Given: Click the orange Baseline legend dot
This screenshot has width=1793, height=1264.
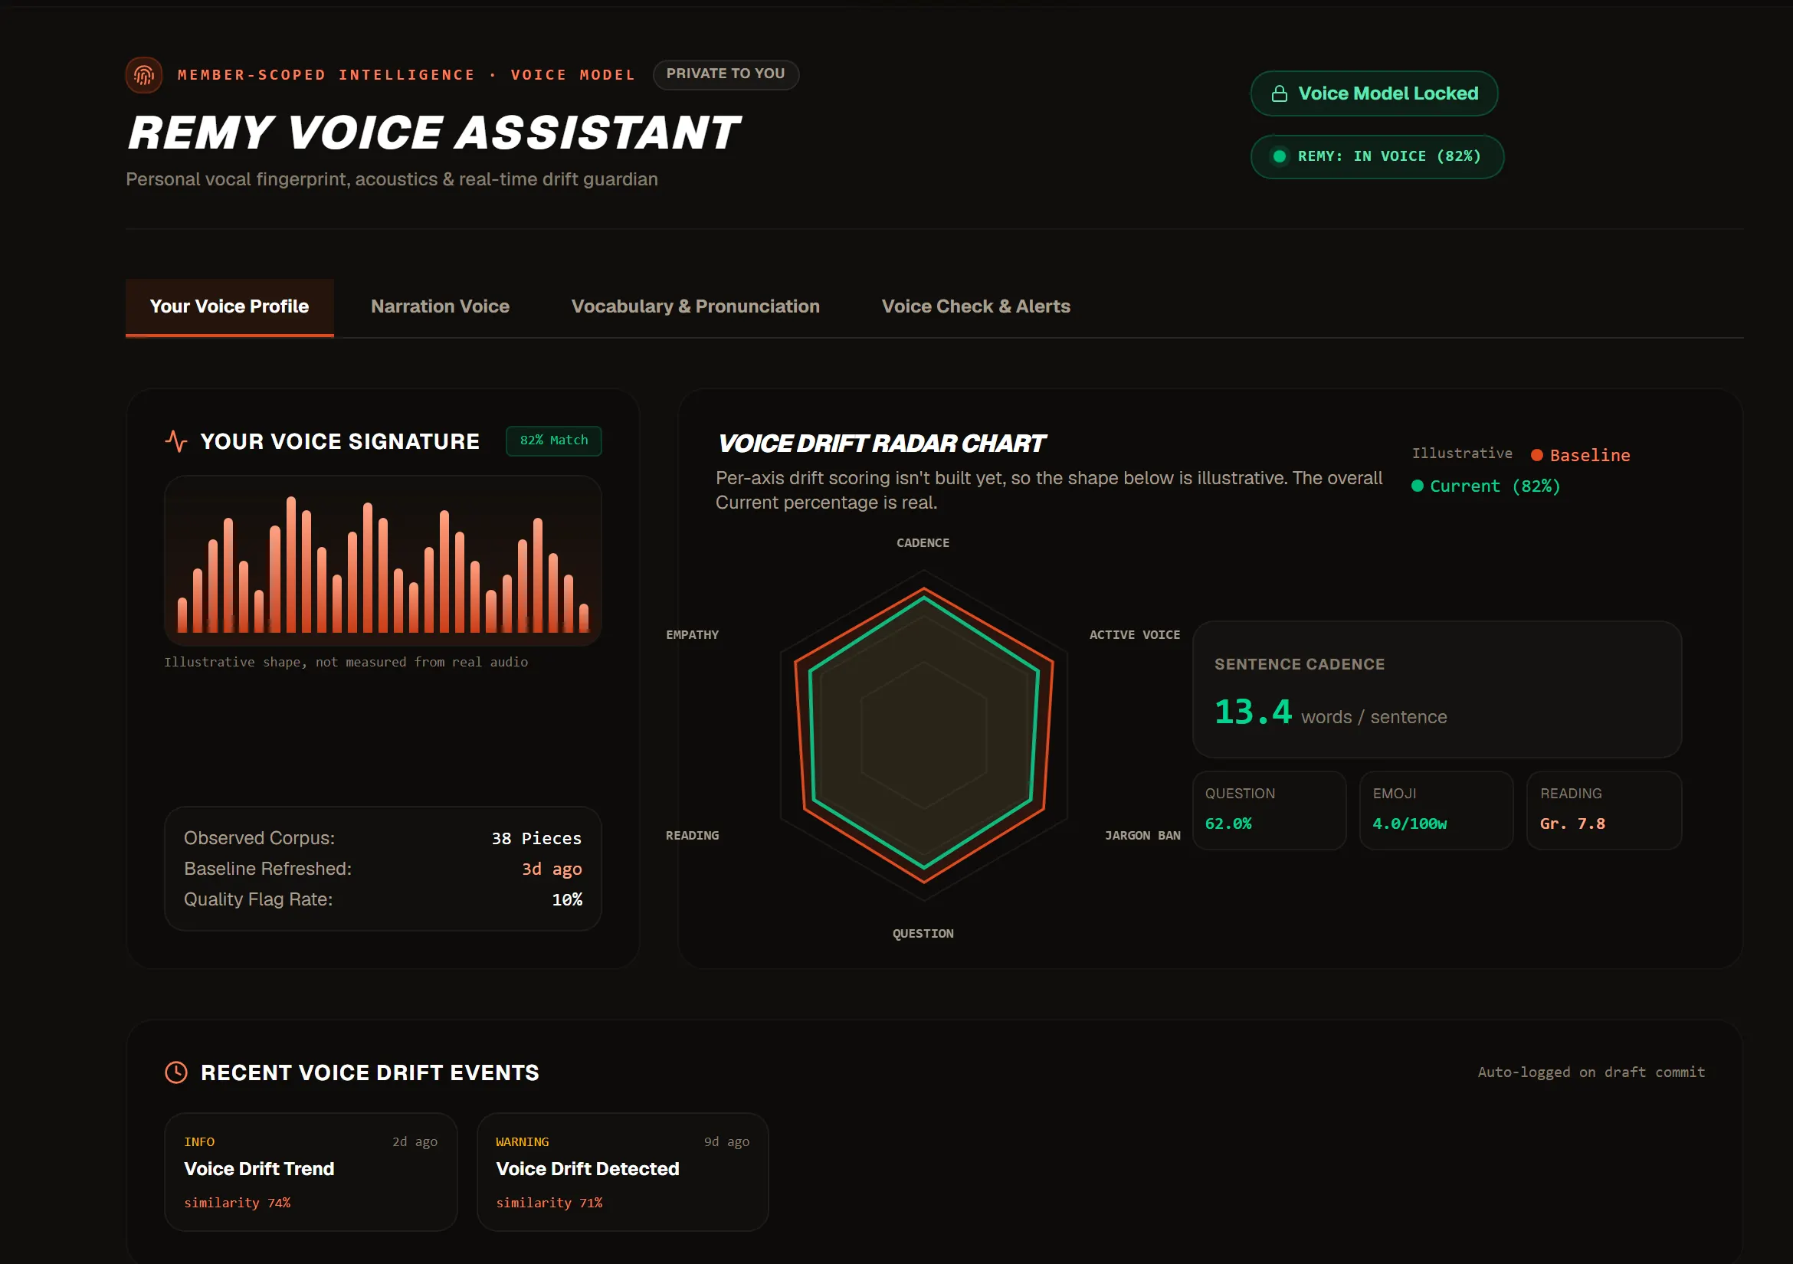Looking at the screenshot, I should [1536, 455].
